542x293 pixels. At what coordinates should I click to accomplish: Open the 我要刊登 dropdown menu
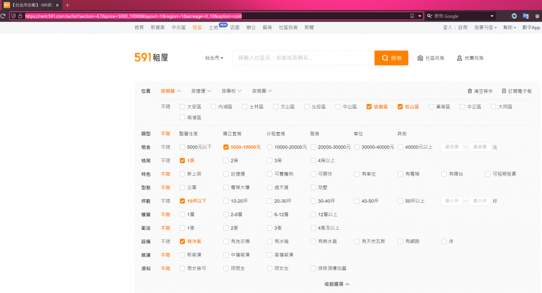pyautogui.click(x=485, y=27)
